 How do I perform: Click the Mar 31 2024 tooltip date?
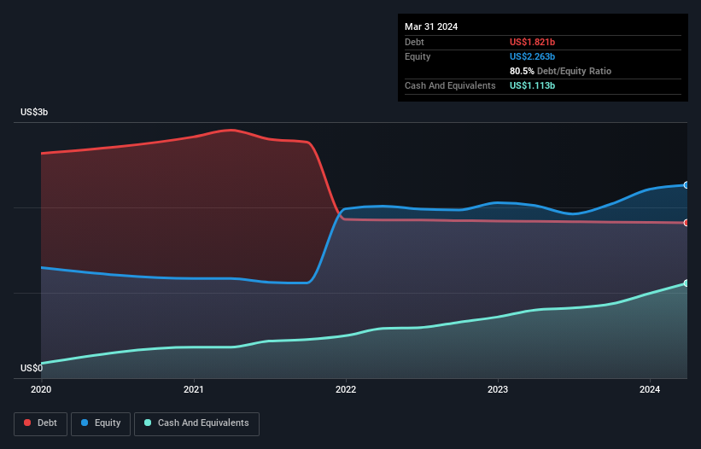click(x=431, y=26)
